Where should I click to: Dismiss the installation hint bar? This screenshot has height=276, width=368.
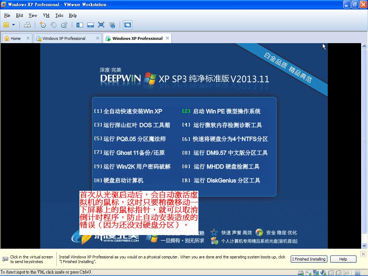tap(363, 254)
